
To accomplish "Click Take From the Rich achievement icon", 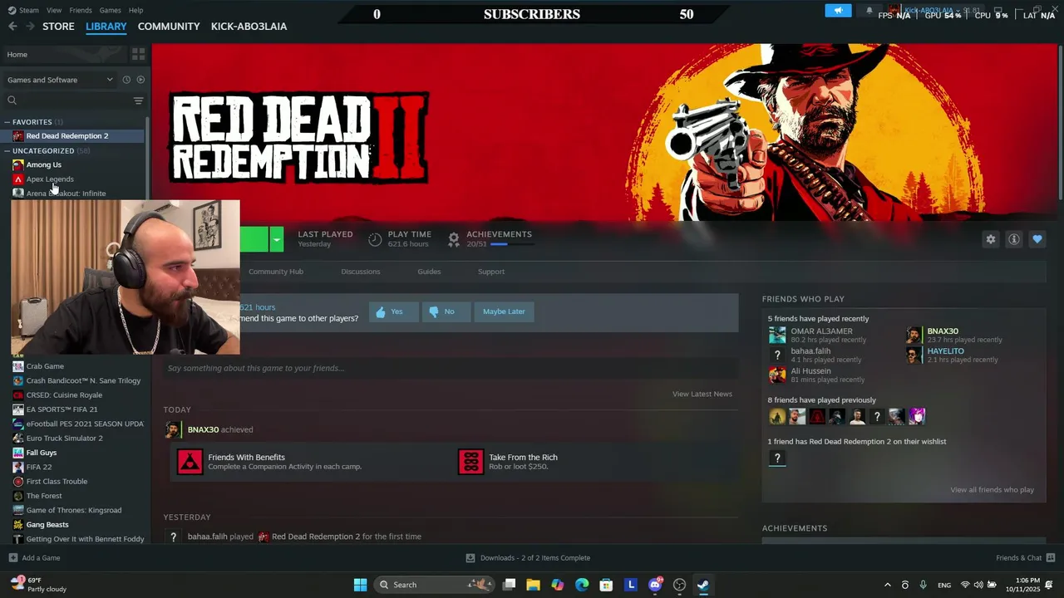I will (x=470, y=462).
